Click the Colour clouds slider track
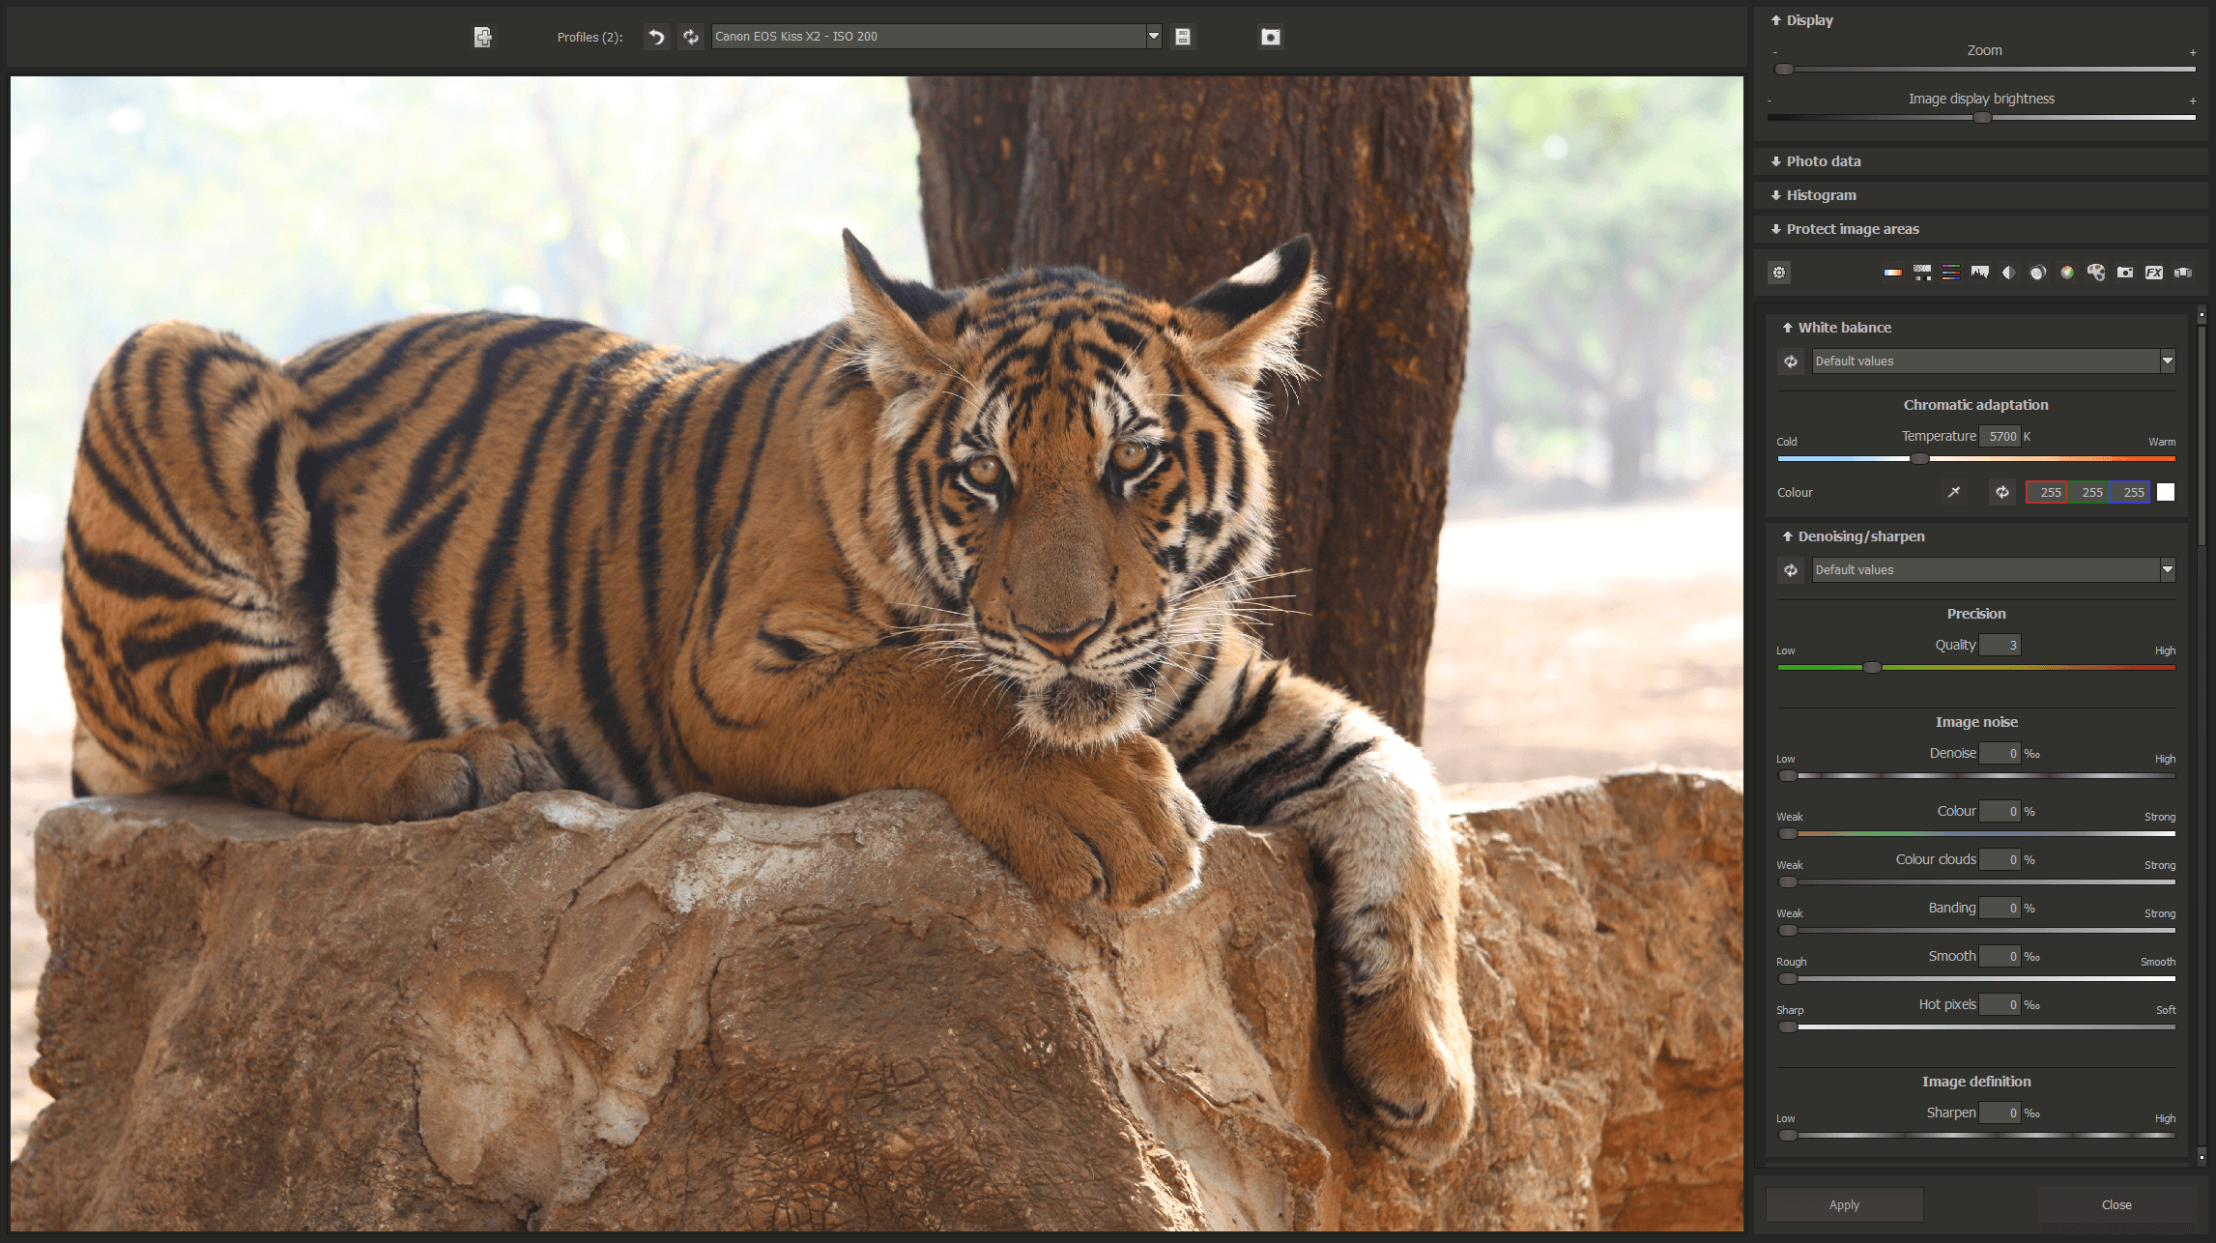This screenshot has width=2216, height=1243. click(x=1976, y=882)
